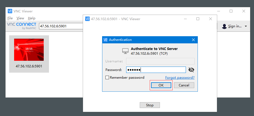Click the Sign in user avatar icon

click(224, 26)
